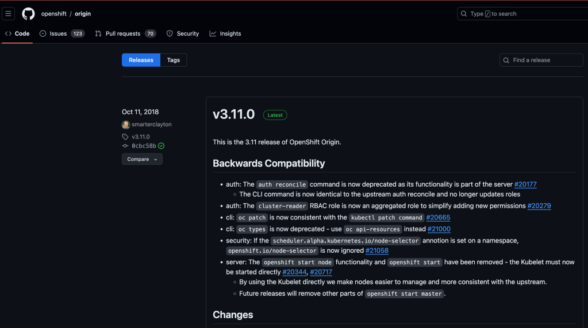This screenshot has width=588, height=328.
Task: Open the v3.11.0 tag link
Action: (141, 137)
